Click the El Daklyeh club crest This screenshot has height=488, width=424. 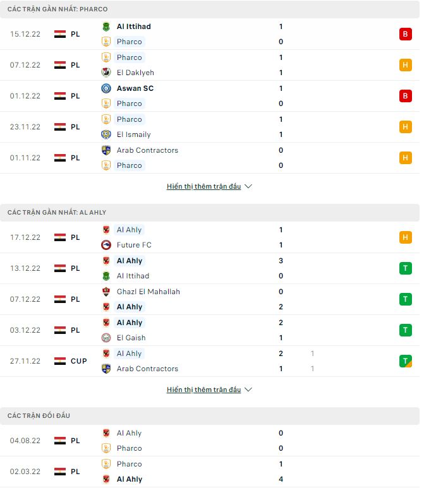[x=106, y=73]
